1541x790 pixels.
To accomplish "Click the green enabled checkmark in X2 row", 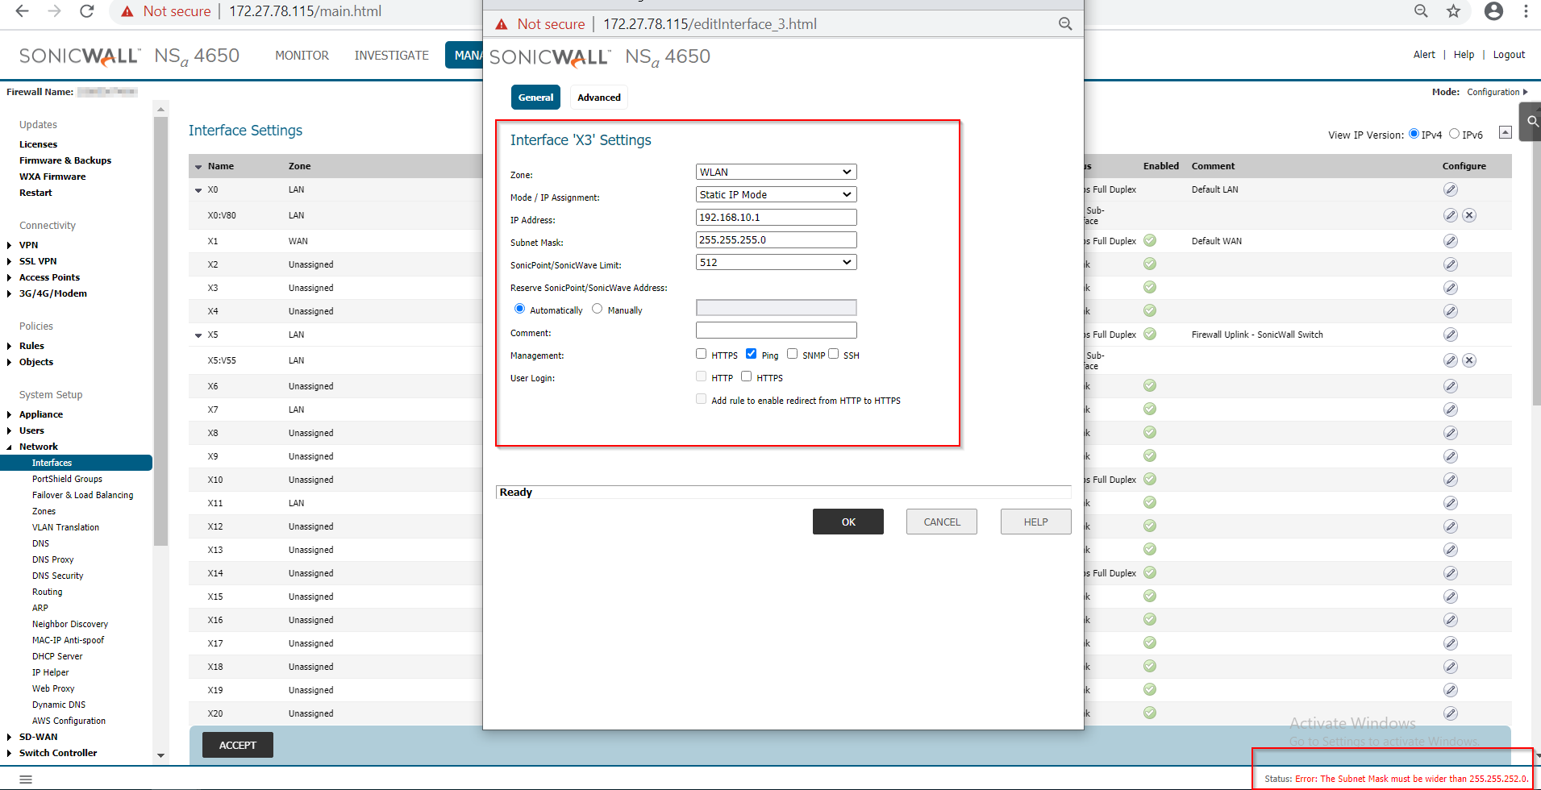I will [x=1150, y=264].
